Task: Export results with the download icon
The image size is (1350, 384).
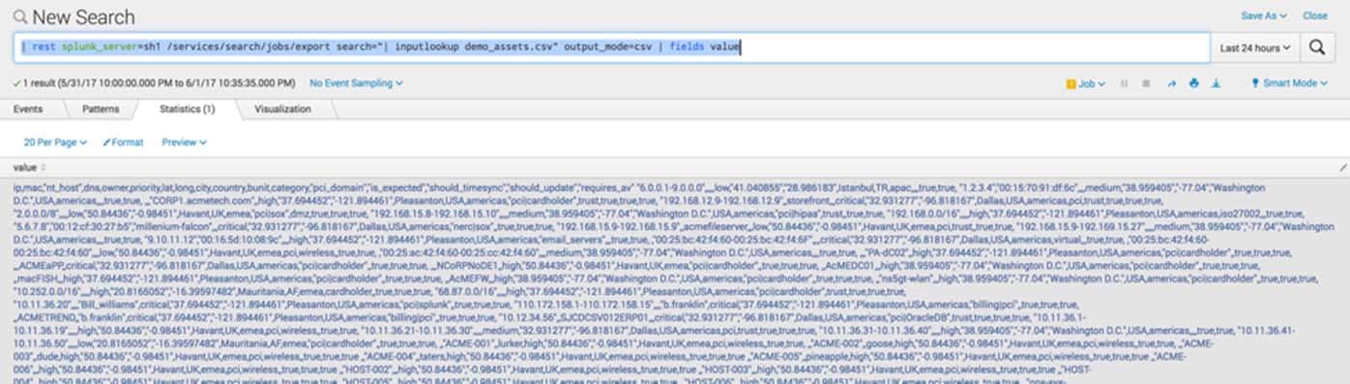Action: (x=1216, y=84)
